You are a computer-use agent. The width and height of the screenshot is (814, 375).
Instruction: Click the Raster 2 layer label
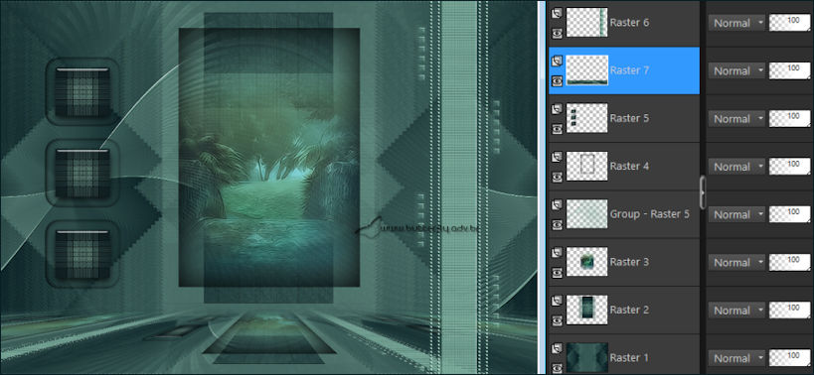[629, 310]
